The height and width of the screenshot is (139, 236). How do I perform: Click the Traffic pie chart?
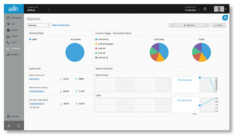201,52
